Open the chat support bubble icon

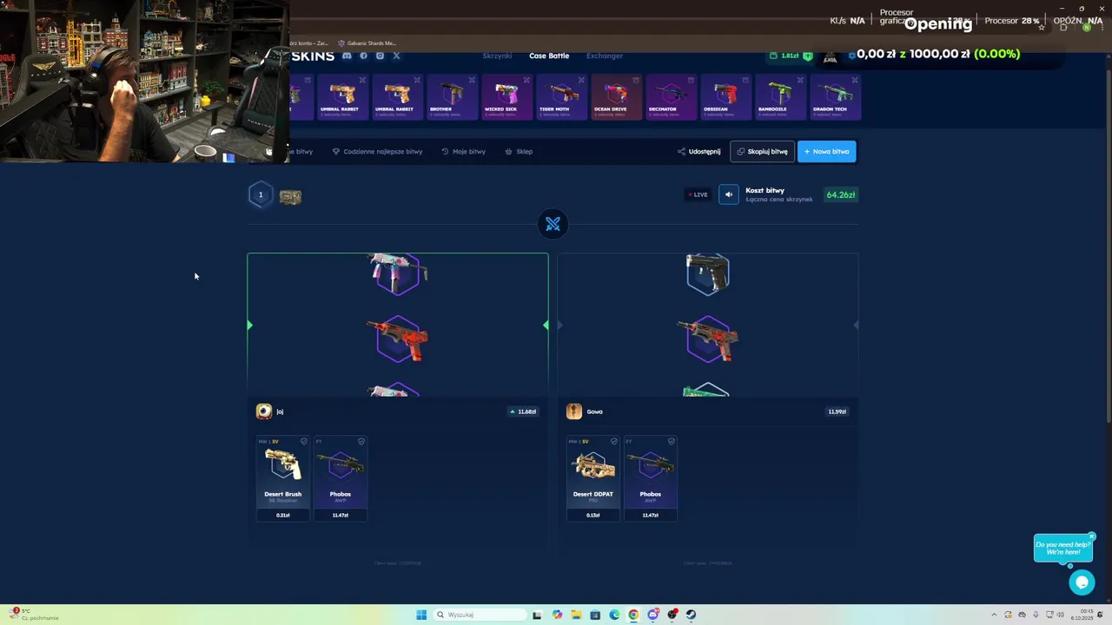tap(1082, 582)
